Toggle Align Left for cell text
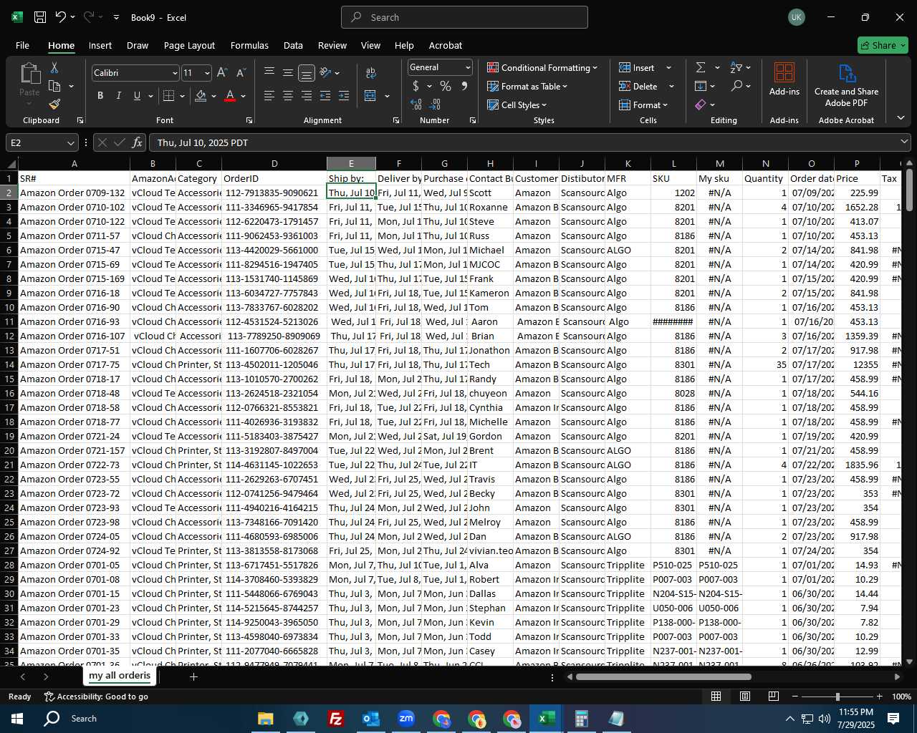917x733 pixels. [x=269, y=96]
